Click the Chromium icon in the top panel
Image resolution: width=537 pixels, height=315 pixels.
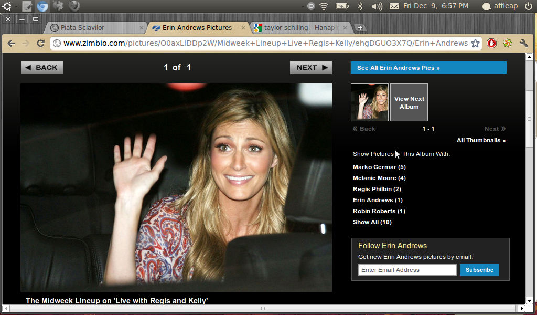click(42, 6)
